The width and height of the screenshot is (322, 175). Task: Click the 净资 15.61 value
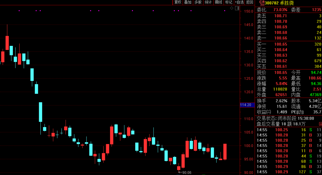pyautogui.click(x=282, y=106)
